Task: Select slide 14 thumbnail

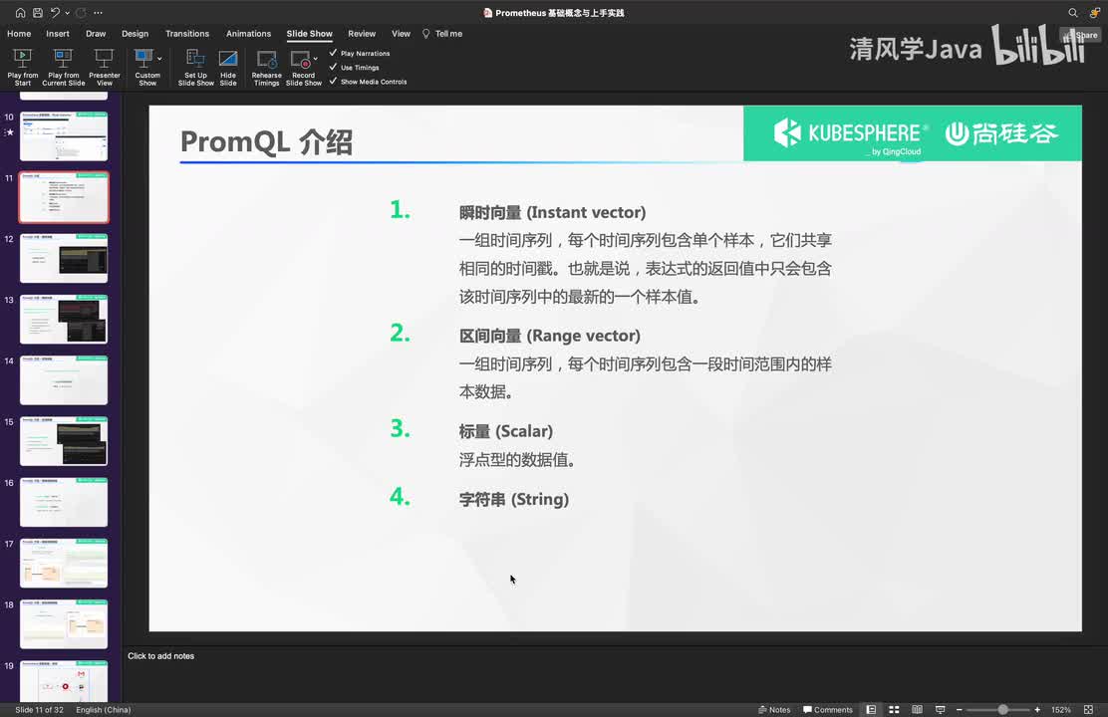Action: click(x=64, y=380)
